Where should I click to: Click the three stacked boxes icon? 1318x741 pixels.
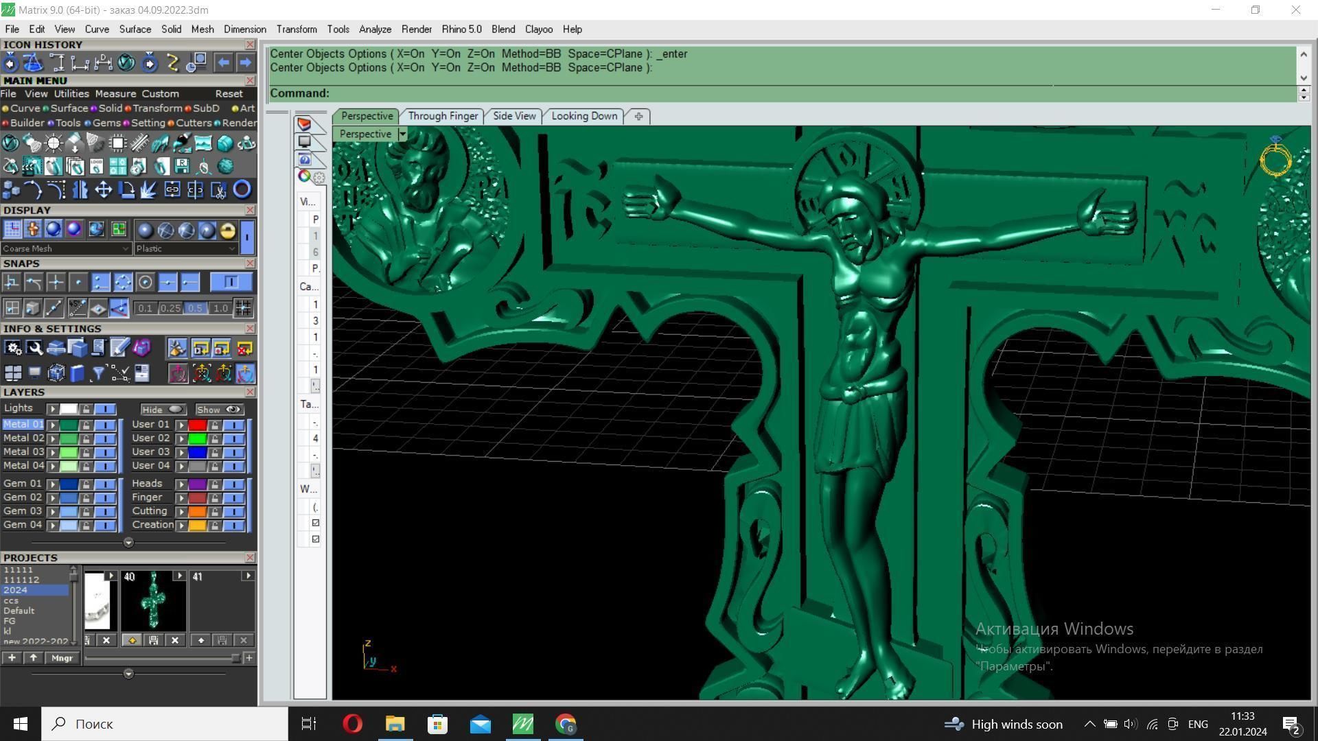tap(10, 190)
